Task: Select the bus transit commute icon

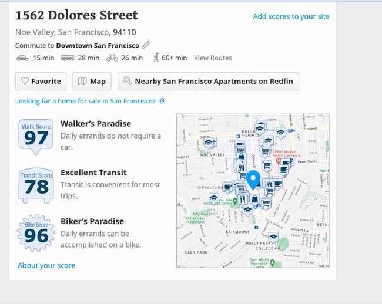Action: point(68,58)
